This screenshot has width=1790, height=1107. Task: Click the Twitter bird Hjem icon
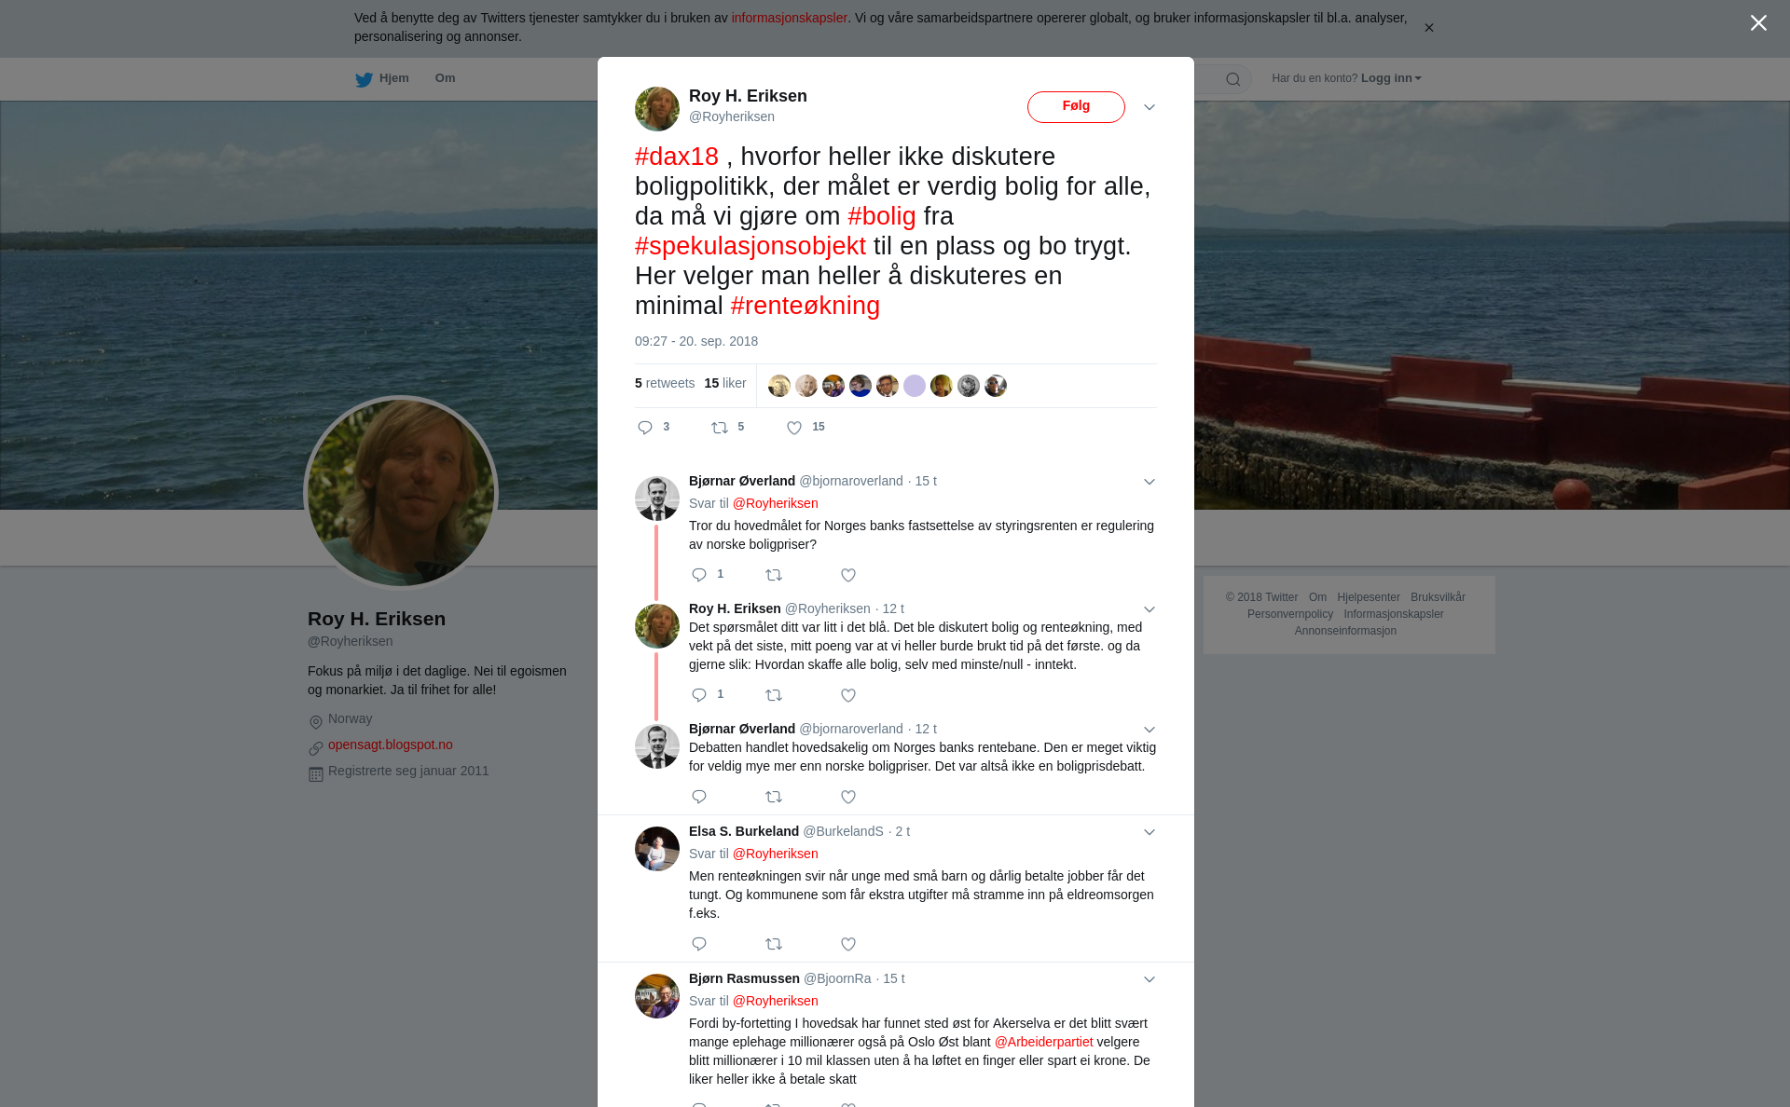tap(364, 79)
